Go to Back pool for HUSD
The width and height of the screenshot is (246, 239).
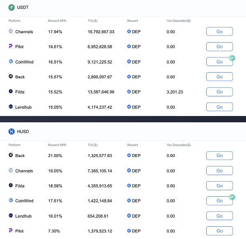coord(219,155)
